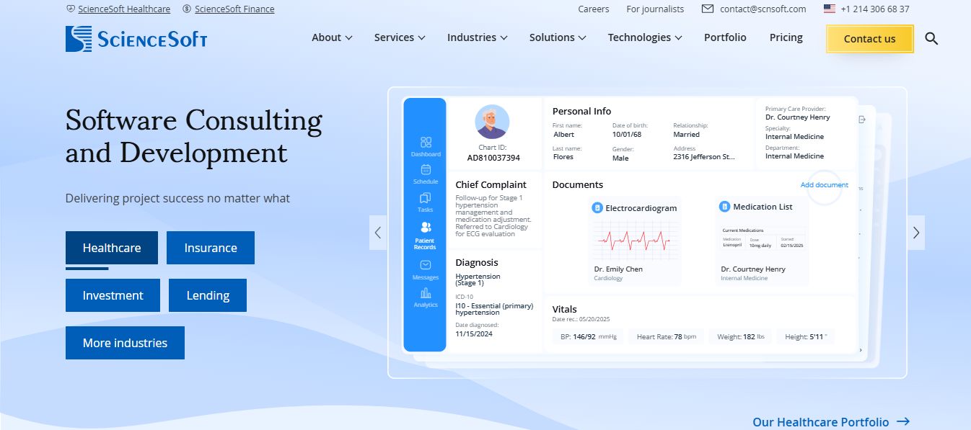Click the ScienceSoft logo

(136, 39)
